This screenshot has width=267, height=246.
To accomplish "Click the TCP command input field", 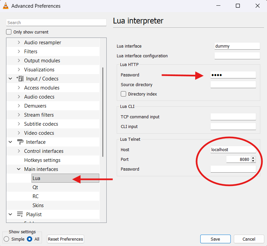I will point(233,117).
